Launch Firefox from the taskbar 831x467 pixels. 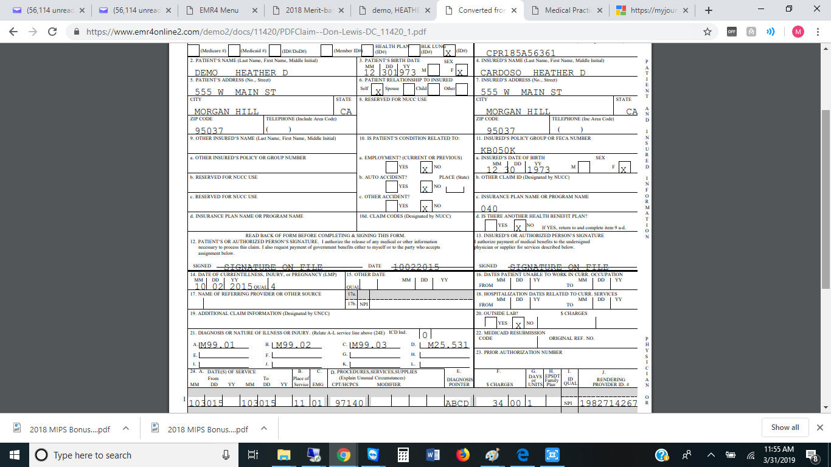click(463, 455)
